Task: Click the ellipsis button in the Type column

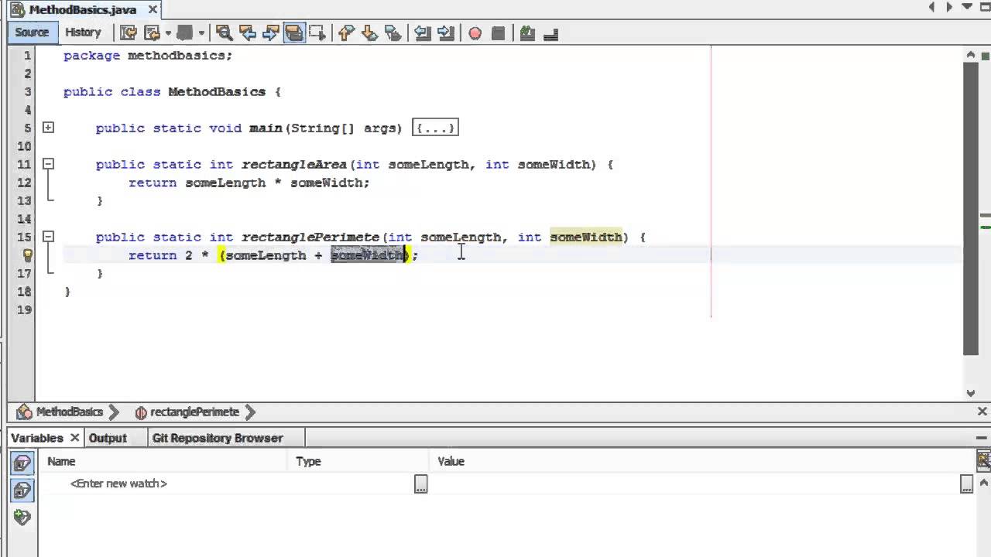Action: pos(420,484)
